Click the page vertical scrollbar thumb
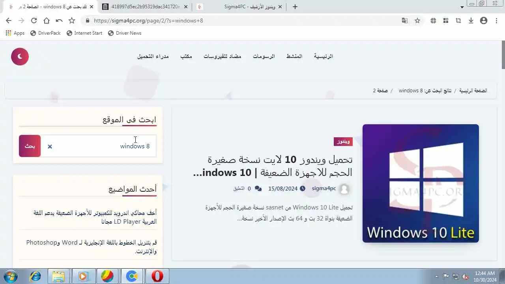This screenshot has height=284, width=505. pyautogui.click(x=503, y=54)
